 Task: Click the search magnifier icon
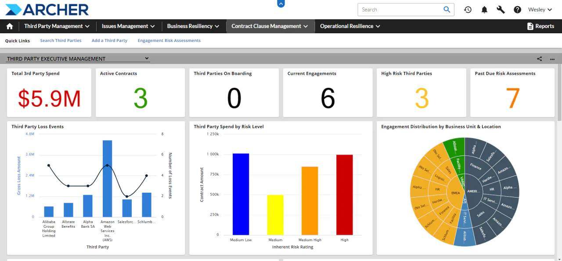tap(447, 9)
